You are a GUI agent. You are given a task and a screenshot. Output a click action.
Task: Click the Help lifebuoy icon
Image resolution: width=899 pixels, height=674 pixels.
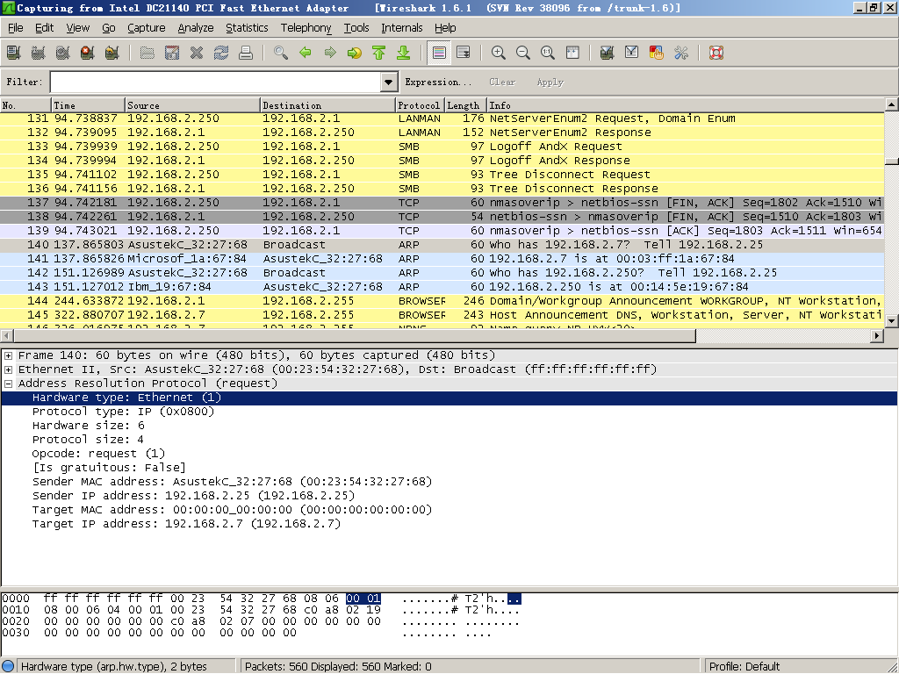[716, 53]
